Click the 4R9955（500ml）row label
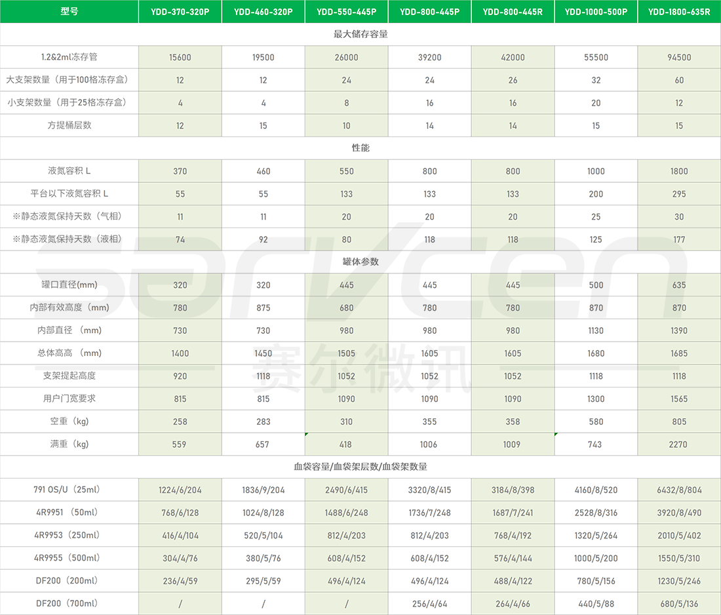This screenshot has height=615, width=721. pyautogui.click(x=67, y=558)
